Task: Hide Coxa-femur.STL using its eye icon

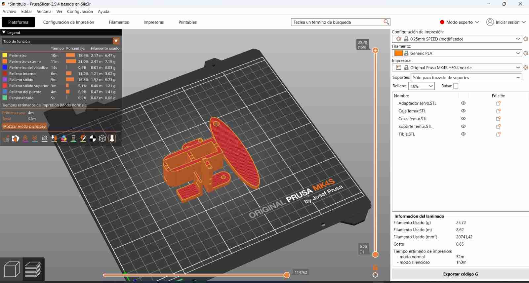Action: (463, 119)
